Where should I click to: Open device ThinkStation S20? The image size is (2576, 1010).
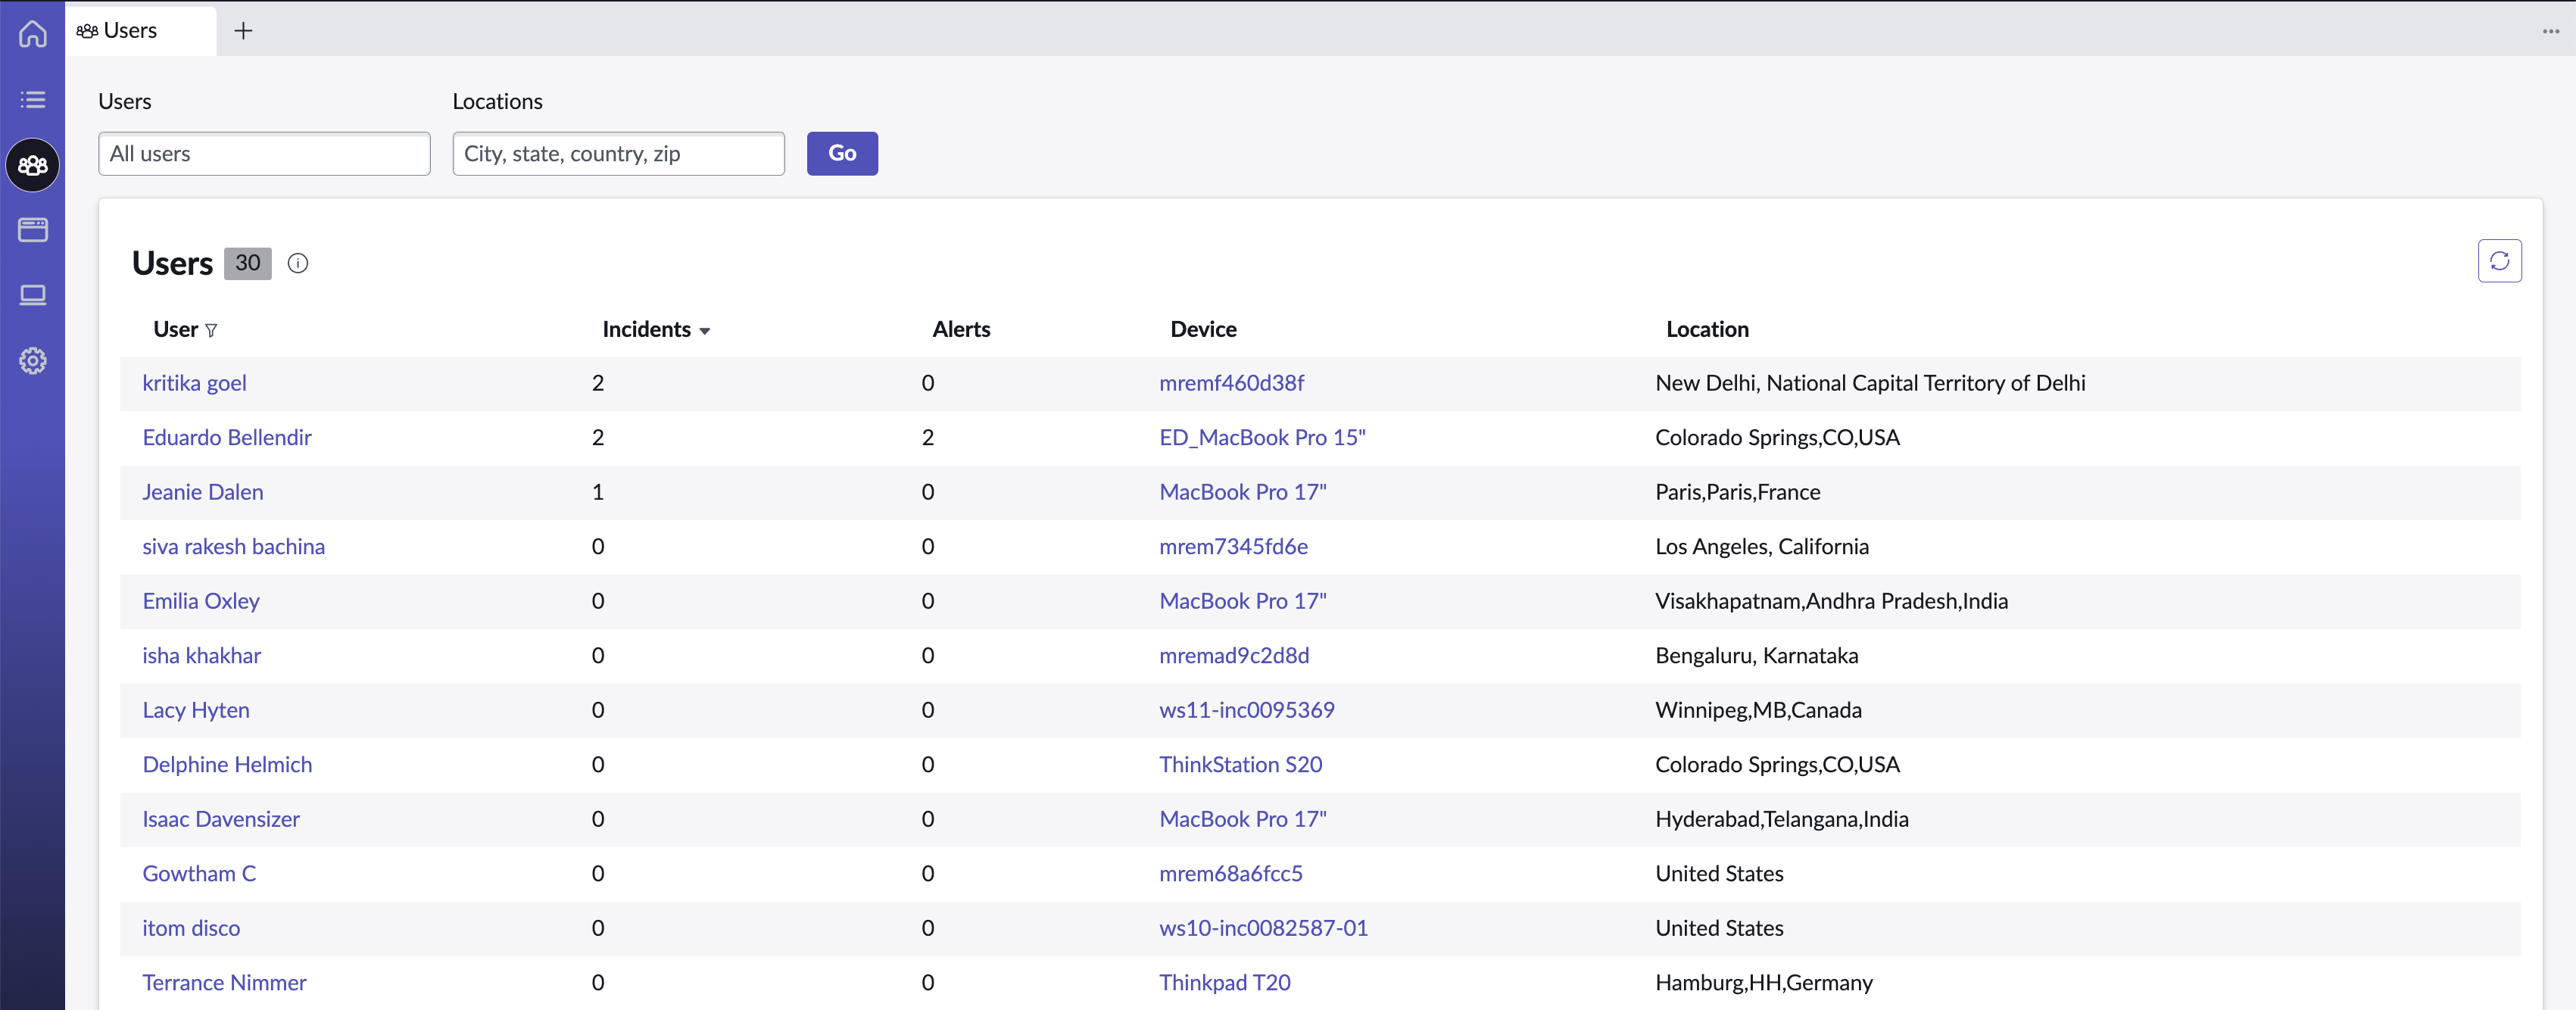1240,764
